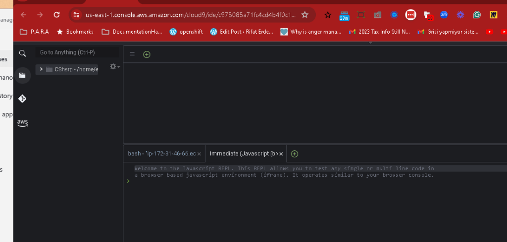507x242 pixels.
Task: Click the Cloud9 URL in the address bar
Action: (x=191, y=15)
